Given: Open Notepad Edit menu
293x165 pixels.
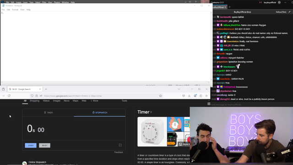Looking at the screenshot, I should 8,10.
